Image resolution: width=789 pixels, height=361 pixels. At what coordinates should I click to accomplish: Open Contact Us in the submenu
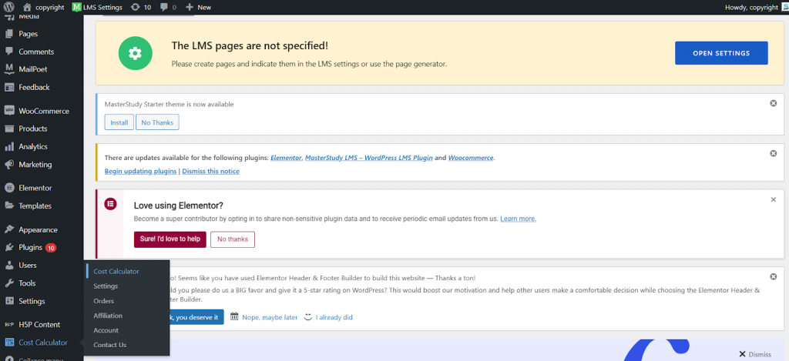109,345
